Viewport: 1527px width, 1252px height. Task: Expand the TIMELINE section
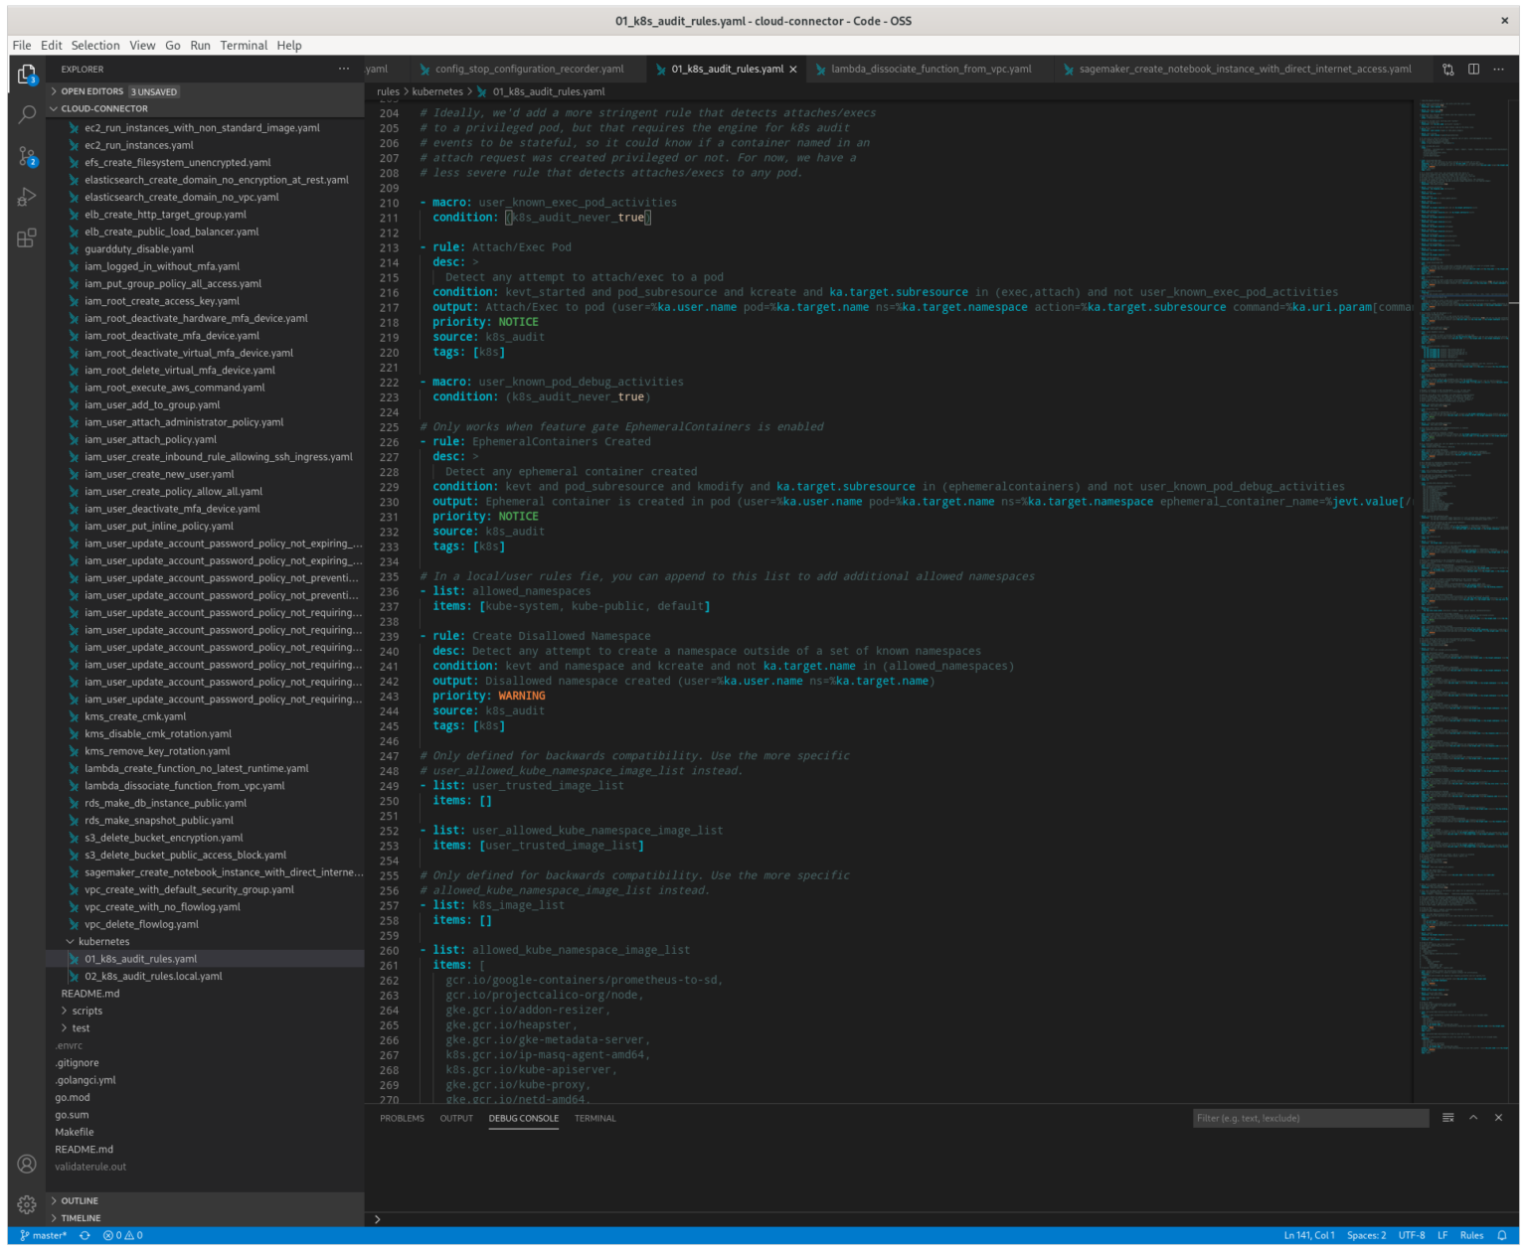[81, 1218]
